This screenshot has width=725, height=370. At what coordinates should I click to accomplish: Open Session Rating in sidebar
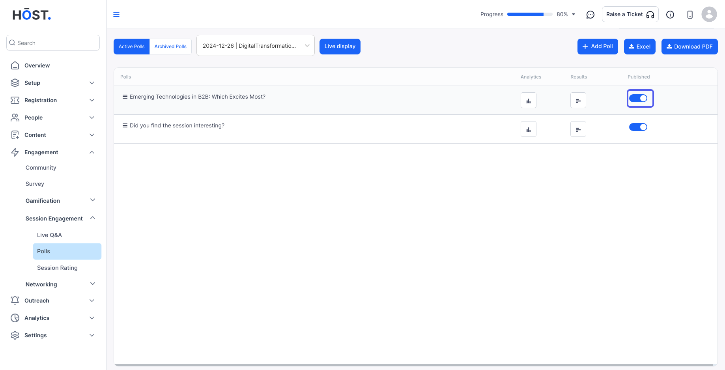57,268
